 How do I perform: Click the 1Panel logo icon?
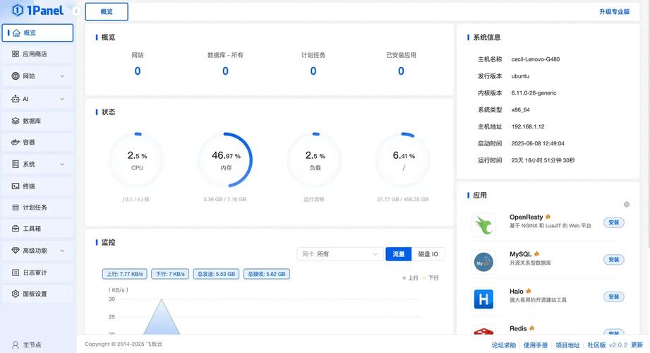[18, 11]
